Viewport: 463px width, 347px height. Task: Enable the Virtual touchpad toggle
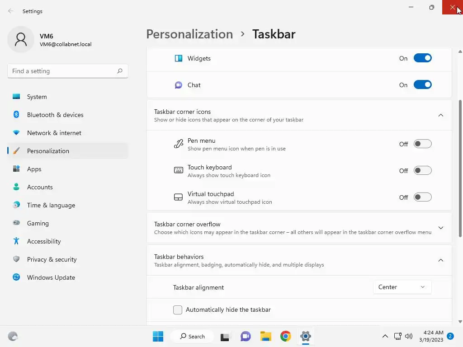(423, 197)
